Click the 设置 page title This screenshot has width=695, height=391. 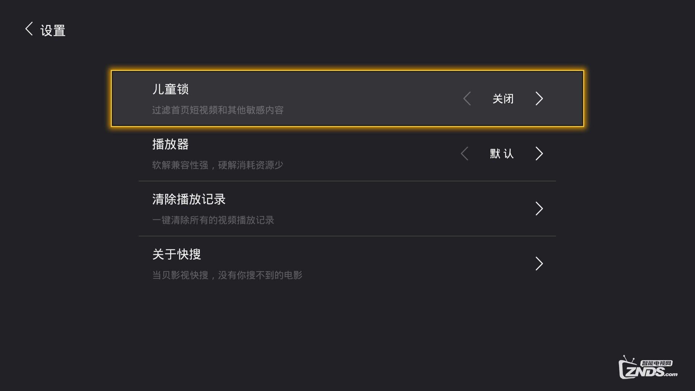click(x=53, y=30)
